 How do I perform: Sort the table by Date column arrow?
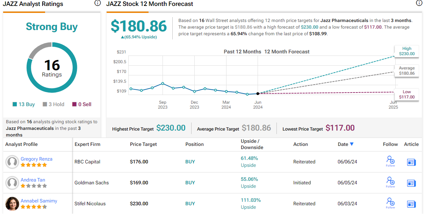(x=352, y=144)
